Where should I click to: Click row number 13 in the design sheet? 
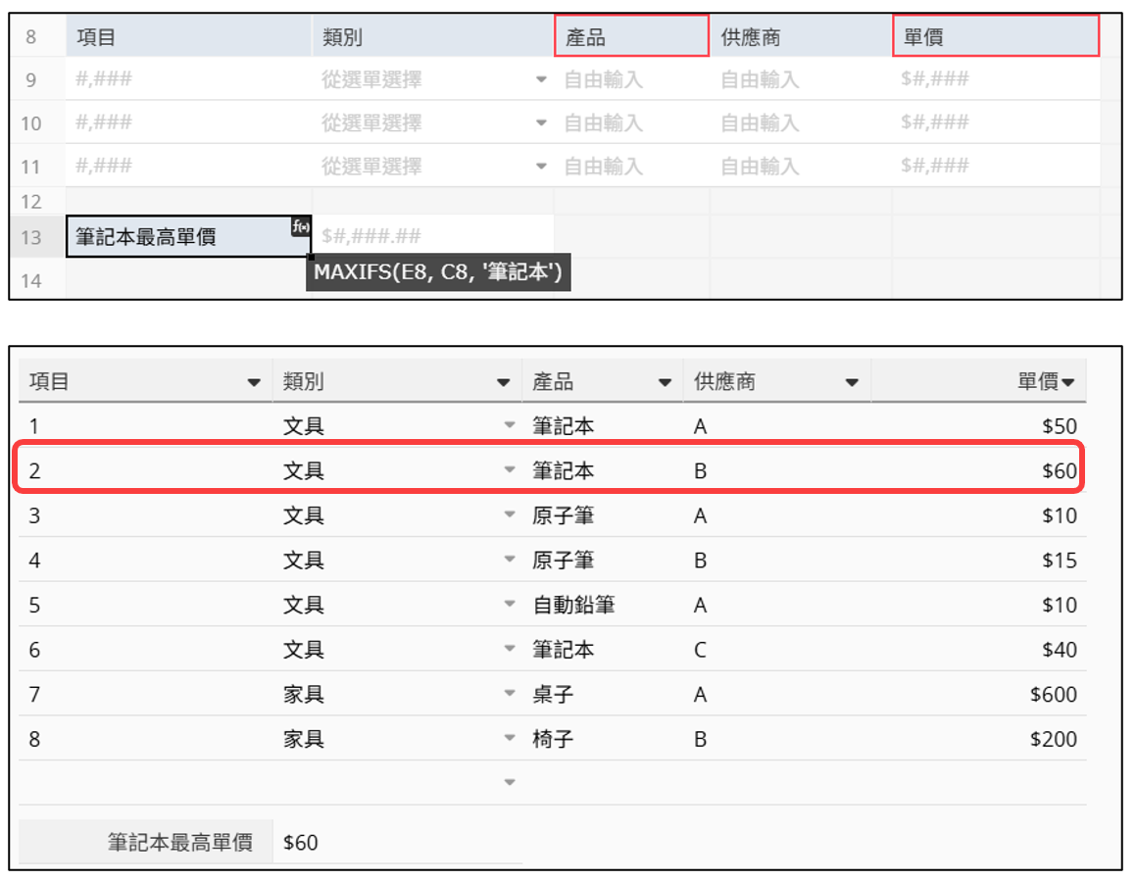(31, 237)
